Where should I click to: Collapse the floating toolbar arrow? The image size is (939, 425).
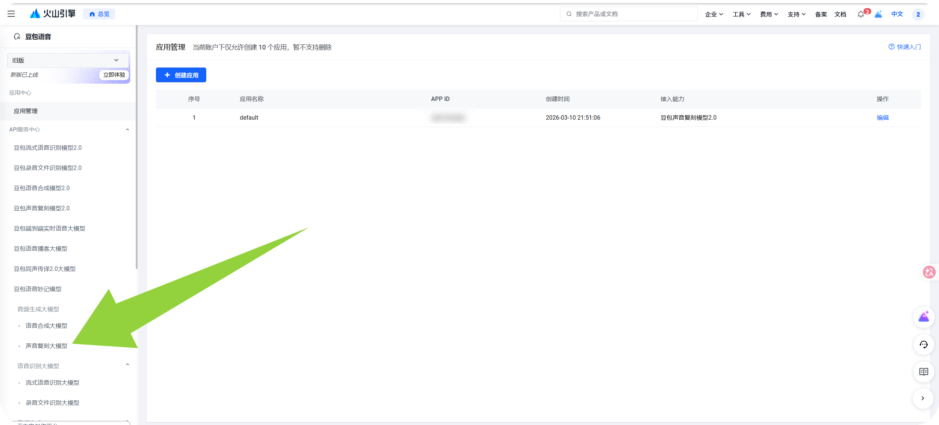923,398
